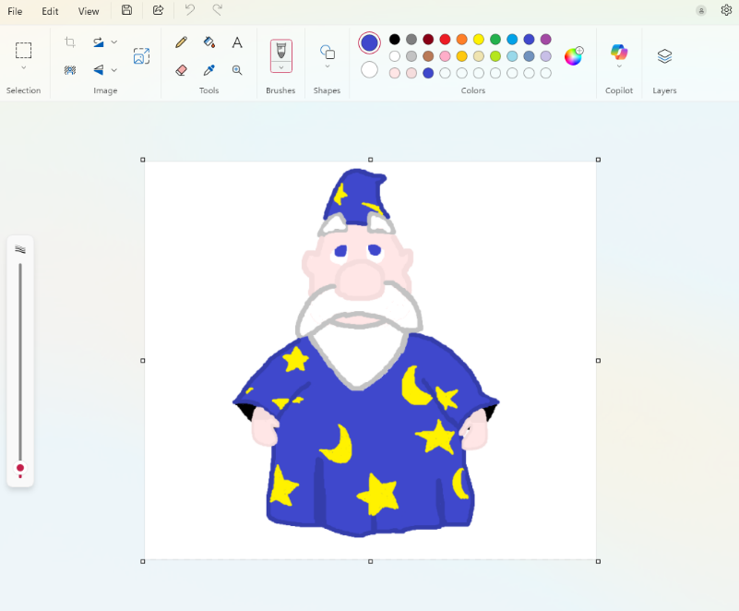
Task: Choose the green color swatch
Action: [495, 39]
